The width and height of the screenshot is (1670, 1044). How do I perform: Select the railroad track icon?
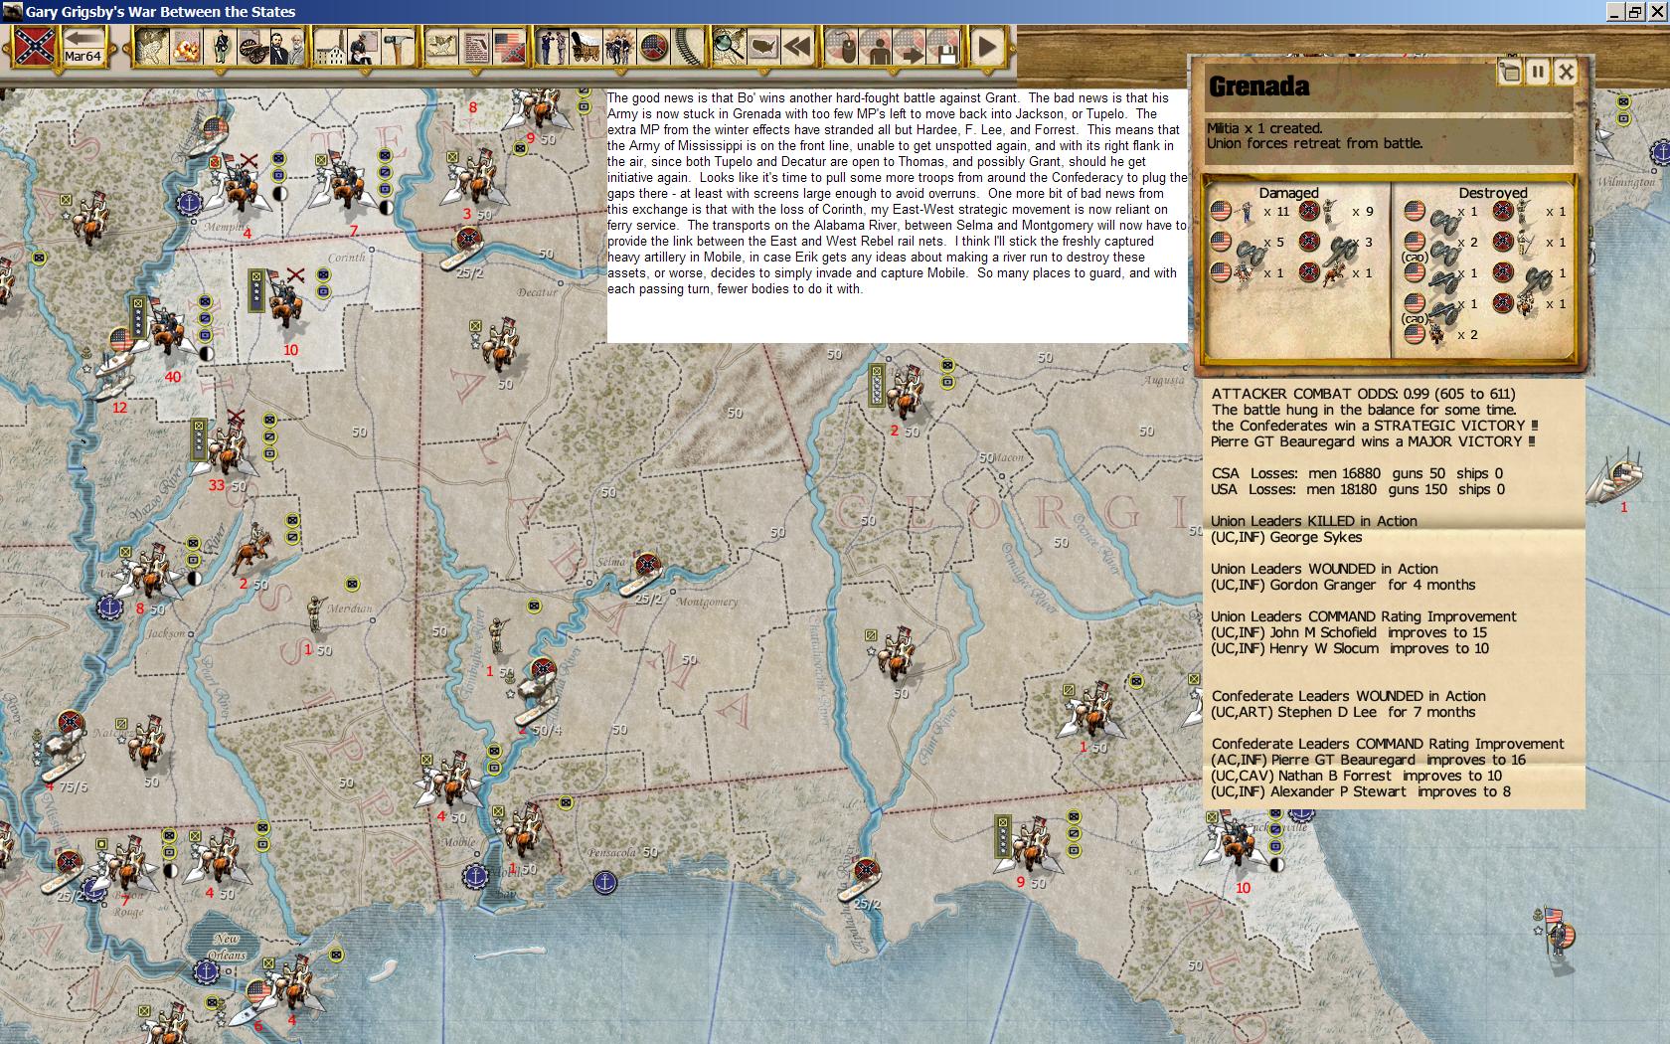687,47
